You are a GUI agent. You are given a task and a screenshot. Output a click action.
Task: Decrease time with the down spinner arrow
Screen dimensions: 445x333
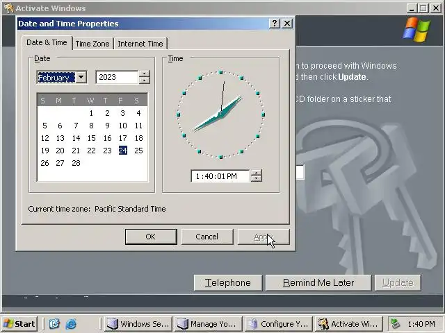pyautogui.click(x=257, y=179)
